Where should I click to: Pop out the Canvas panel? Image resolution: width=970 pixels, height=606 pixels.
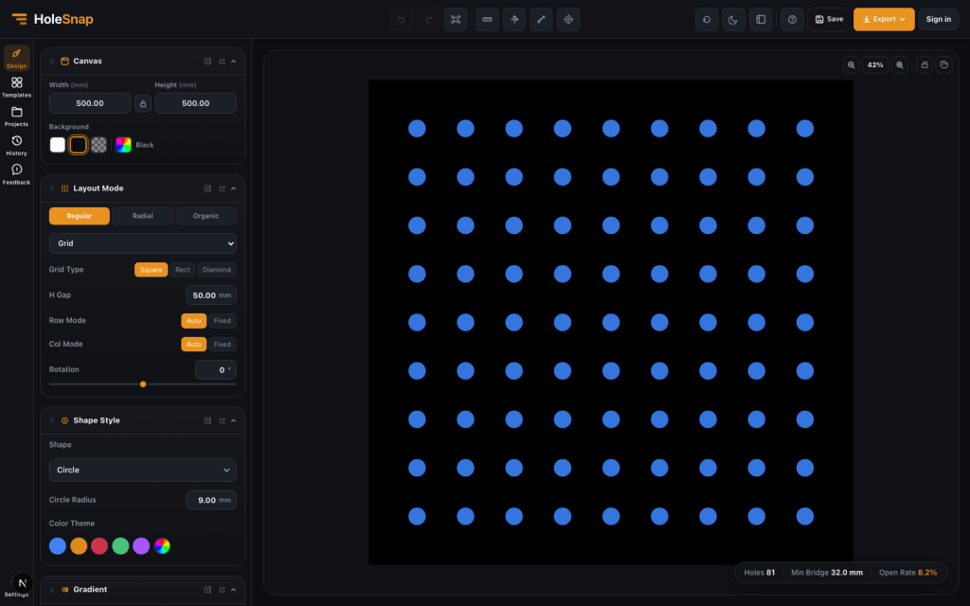point(222,62)
